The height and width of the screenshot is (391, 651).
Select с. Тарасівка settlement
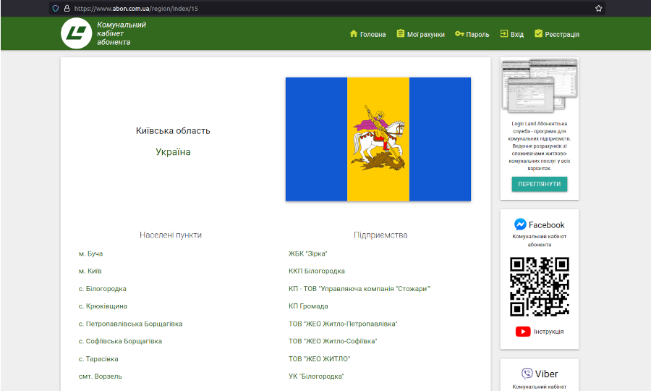click(x=98, y=359)
